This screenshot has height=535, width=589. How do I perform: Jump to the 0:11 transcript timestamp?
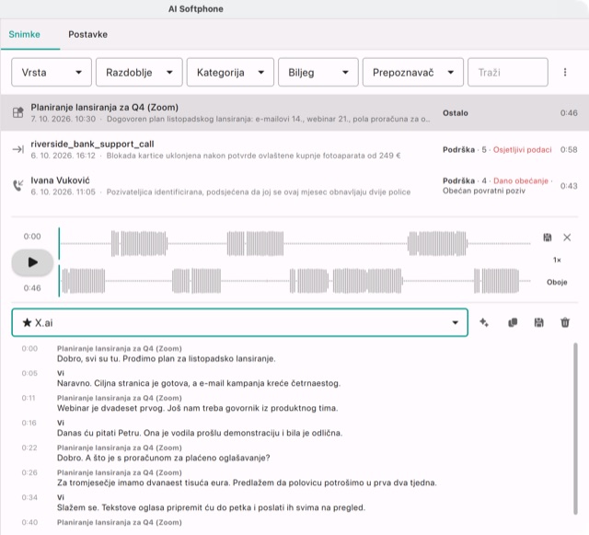(x=29, y=398)
